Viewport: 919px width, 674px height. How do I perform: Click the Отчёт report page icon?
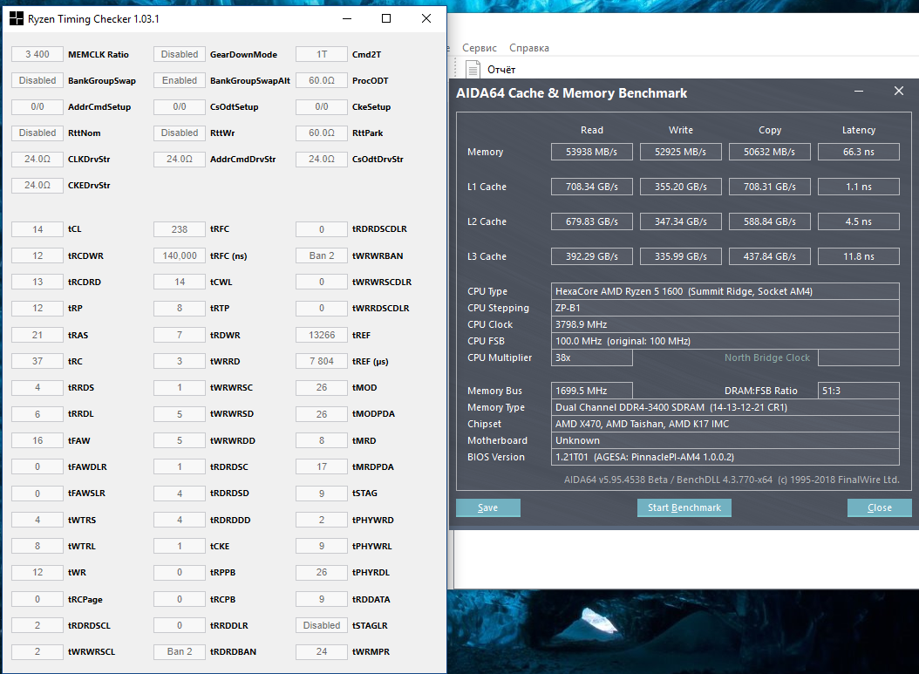(473, 69)
